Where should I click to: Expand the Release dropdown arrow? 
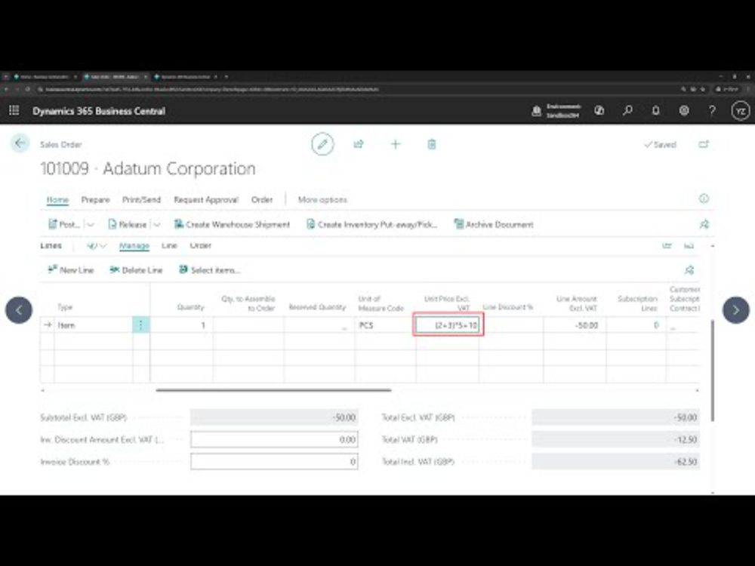point(156,224)
